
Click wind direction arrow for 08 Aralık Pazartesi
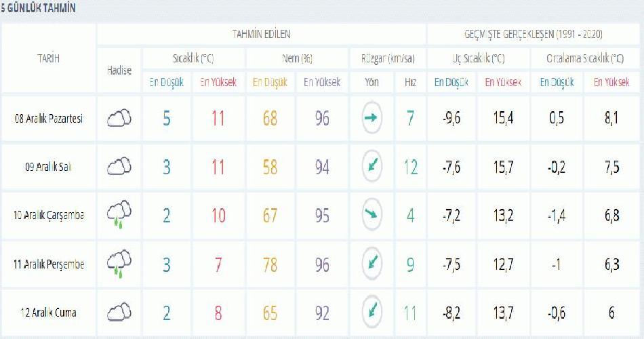(x=371, y=119)
